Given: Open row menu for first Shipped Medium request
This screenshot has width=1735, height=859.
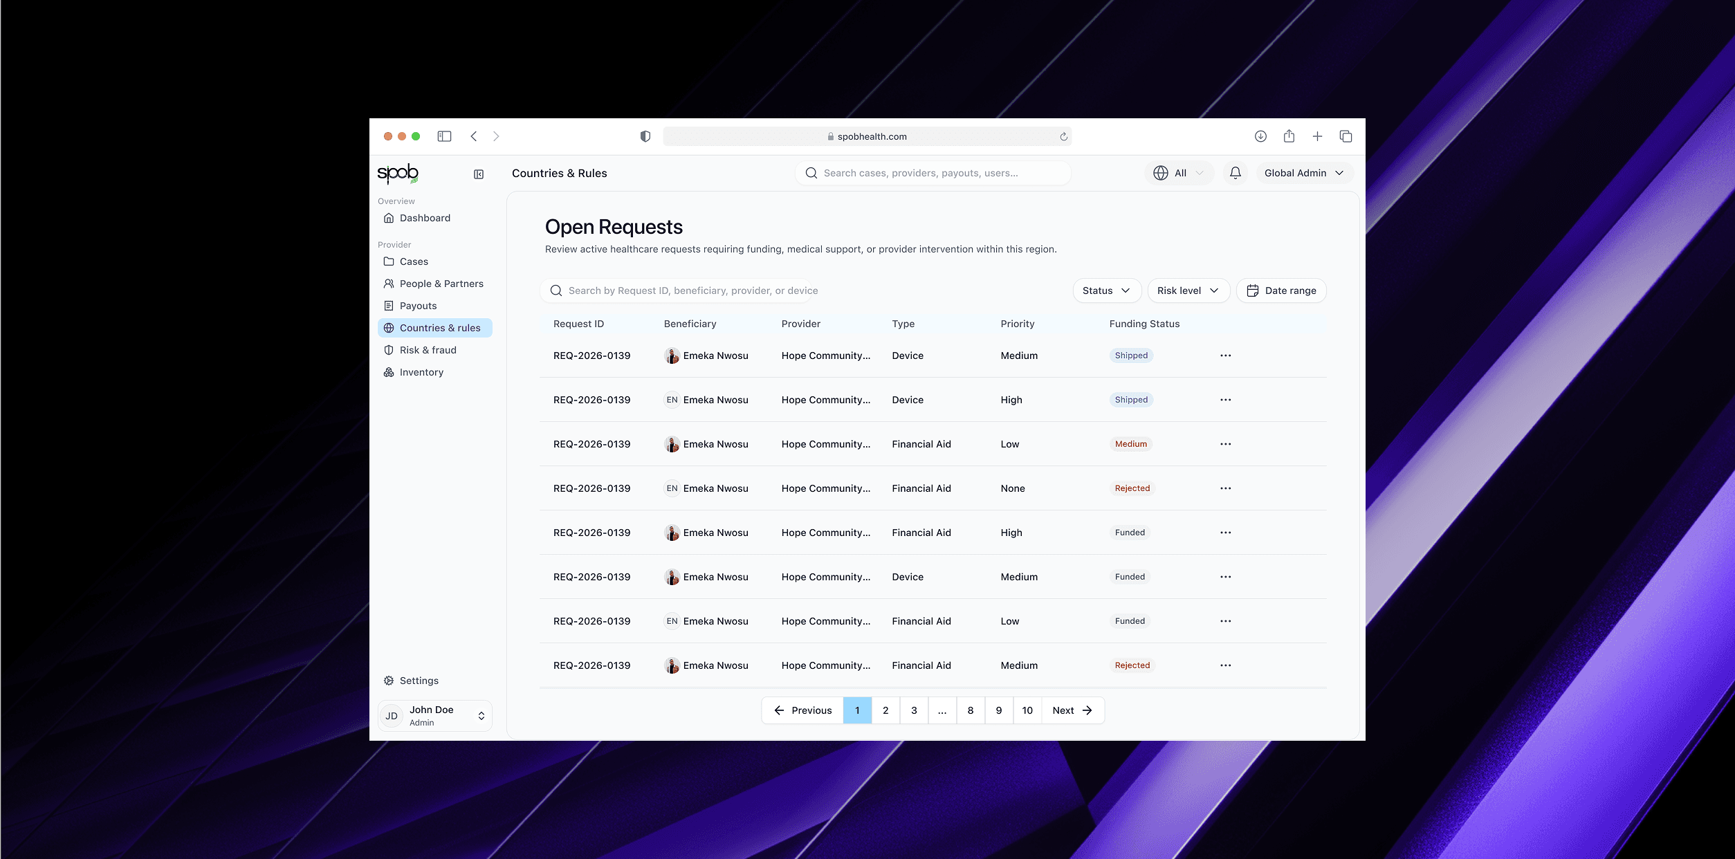Looking at the screenshot, I should 1226,355.
